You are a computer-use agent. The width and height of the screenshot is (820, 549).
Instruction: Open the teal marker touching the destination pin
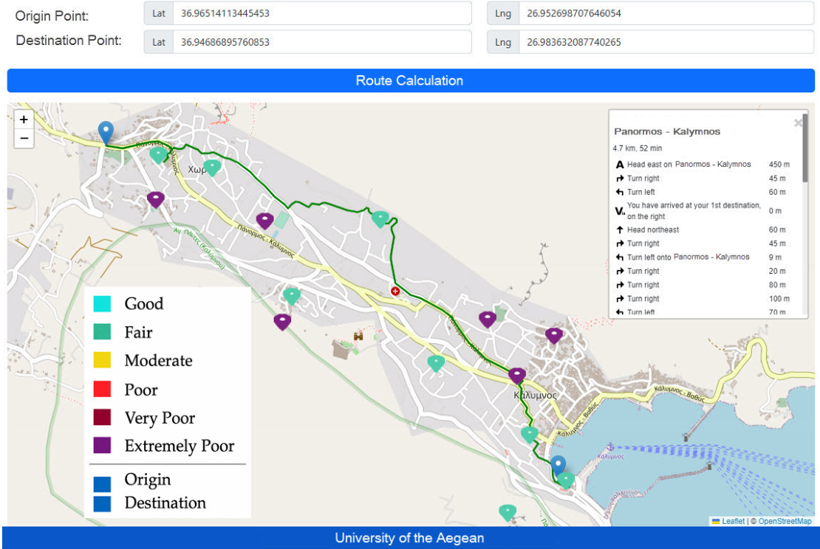tap(566, 480)
